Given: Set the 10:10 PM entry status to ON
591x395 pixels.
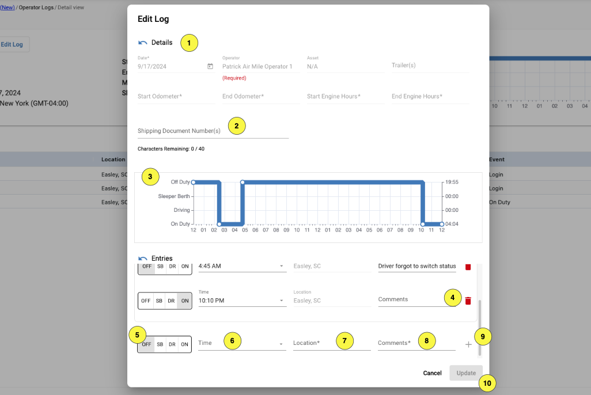Looking at the screenshot, I should click(185, 301).
